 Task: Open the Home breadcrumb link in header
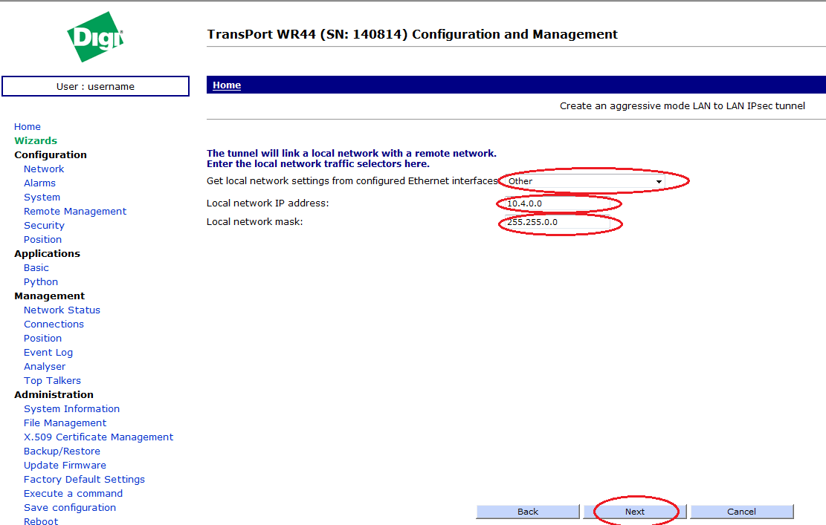point(227,85)
